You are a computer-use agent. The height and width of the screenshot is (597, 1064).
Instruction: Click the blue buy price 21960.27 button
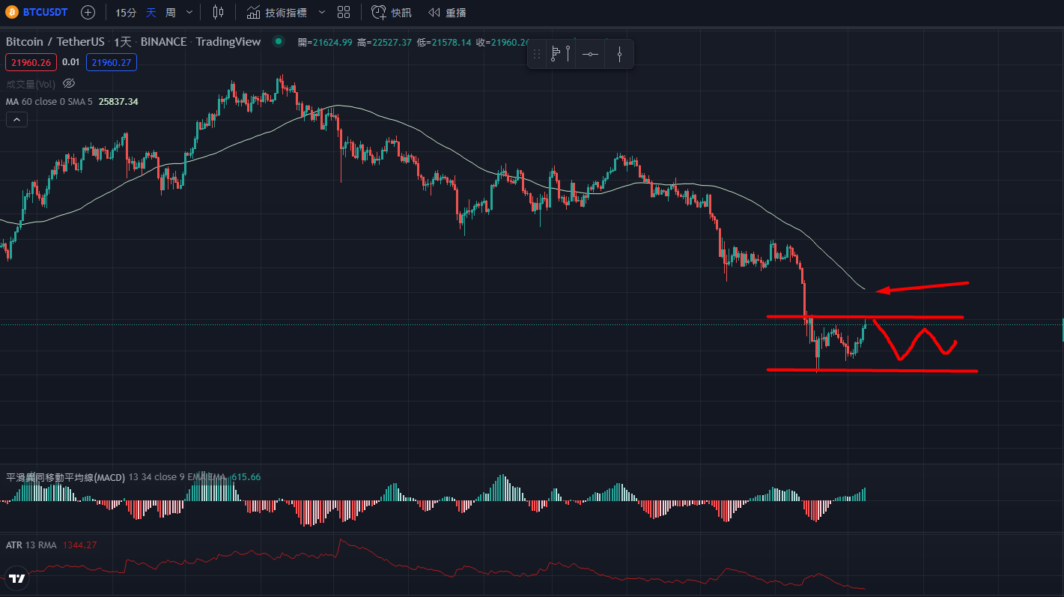click(112, 63)
